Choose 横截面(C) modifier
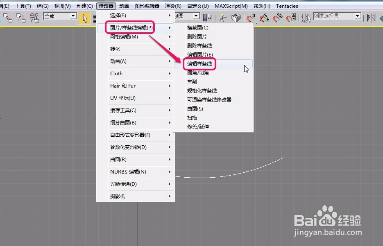The width and height of the screenshot is (383, 246). 213,28
